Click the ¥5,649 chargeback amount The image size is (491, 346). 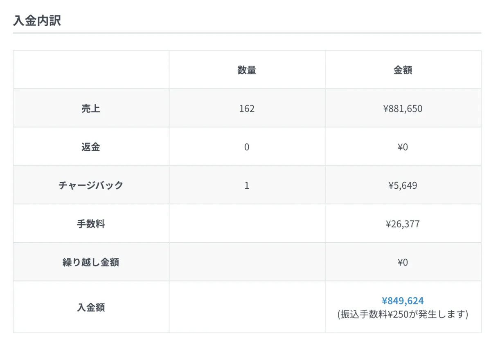[403, 185]
